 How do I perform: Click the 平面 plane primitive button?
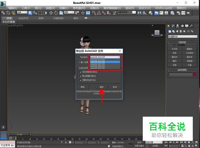click(x=190, y=65)
